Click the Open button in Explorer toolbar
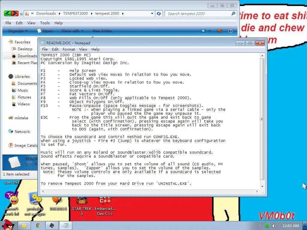This screenshot has height=230, width=307. (45, 31)
